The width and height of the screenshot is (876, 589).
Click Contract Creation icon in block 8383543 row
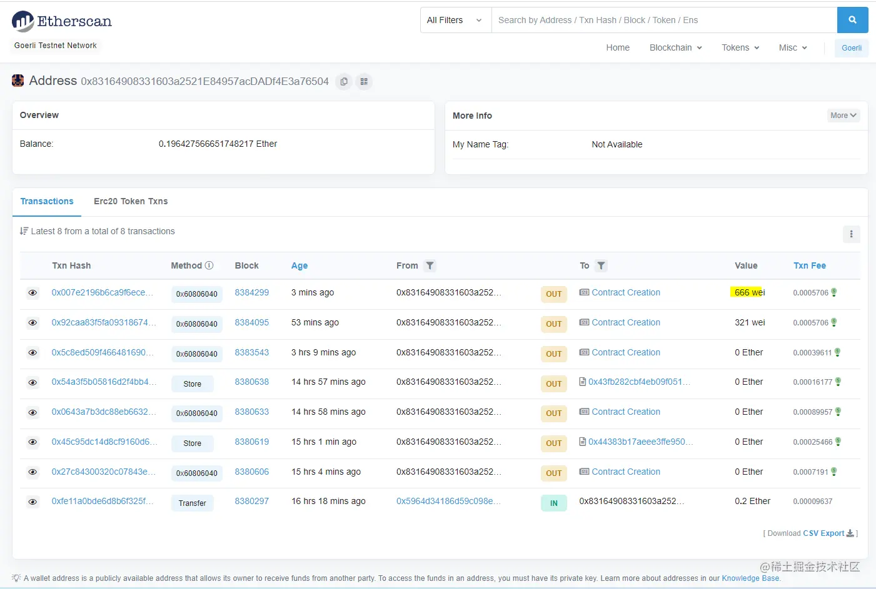[x=584, y=352]
